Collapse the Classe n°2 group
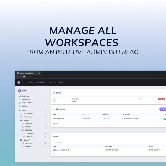 [27, 140]
